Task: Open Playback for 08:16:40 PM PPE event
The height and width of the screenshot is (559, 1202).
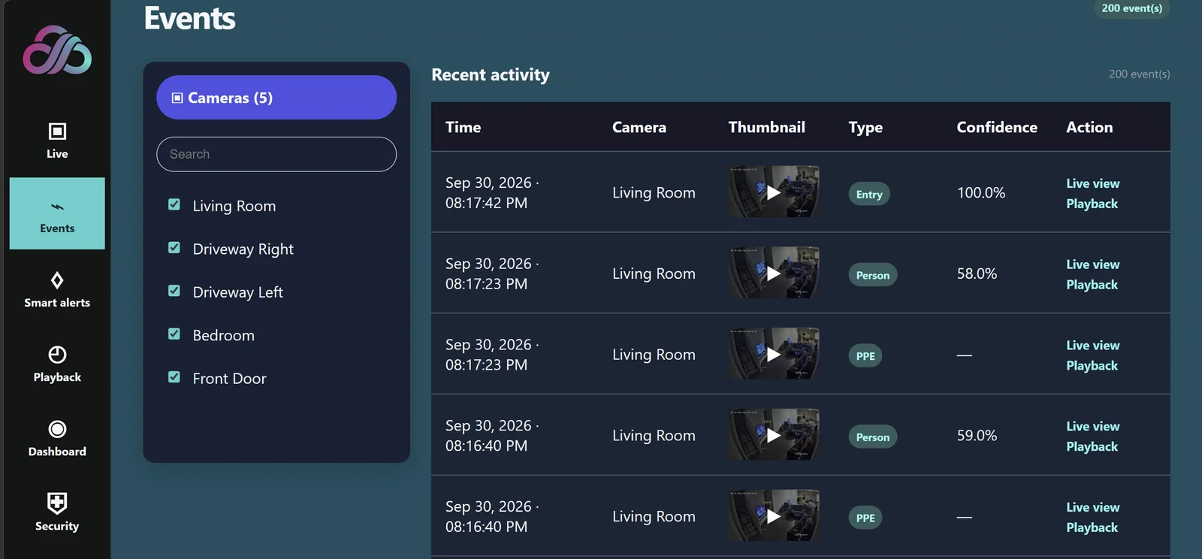Action: click(1092, 527)
